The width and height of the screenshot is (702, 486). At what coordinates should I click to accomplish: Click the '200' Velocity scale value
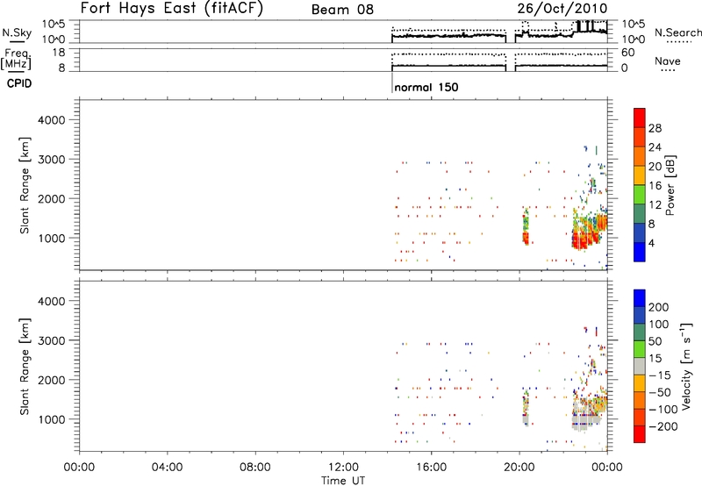click(659, 307)
